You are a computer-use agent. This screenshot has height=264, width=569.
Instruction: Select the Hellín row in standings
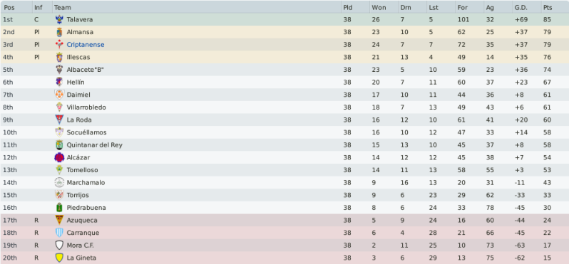click(284, 83)
